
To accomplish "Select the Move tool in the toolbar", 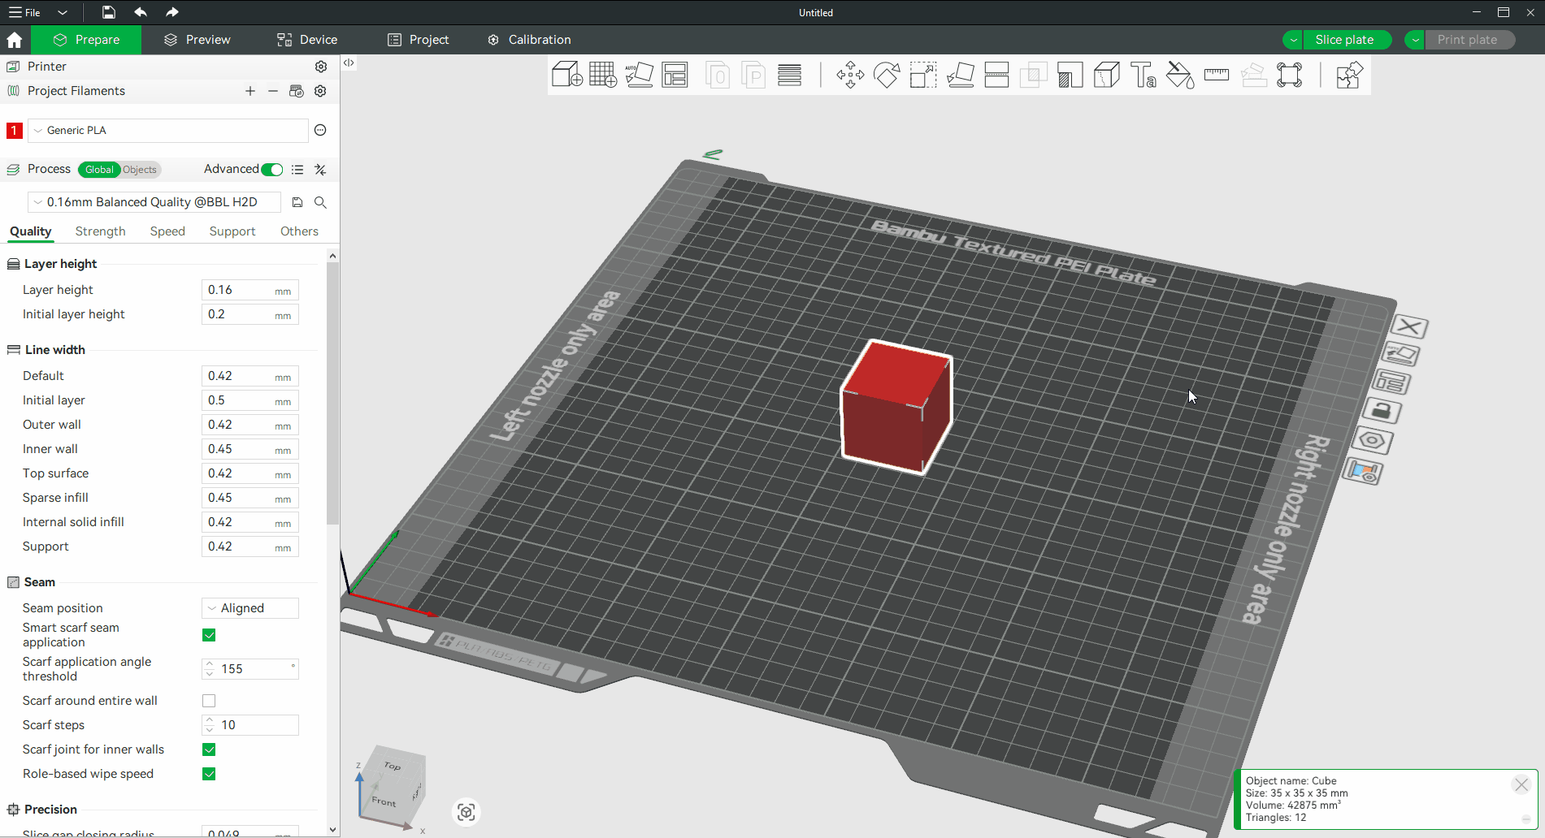I will coord(850,75).
